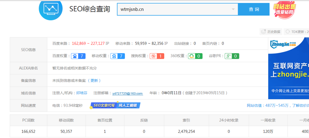Click 移动词数 value 50,357
Viewport: 309px width, 138px height.
click(x=66, y=132)
